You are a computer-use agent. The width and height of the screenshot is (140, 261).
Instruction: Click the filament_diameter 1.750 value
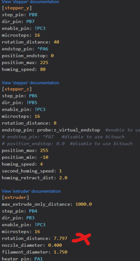61,252
